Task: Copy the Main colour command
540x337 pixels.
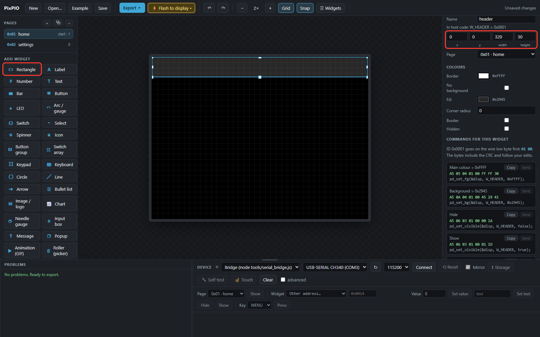Action: [511, 167]
